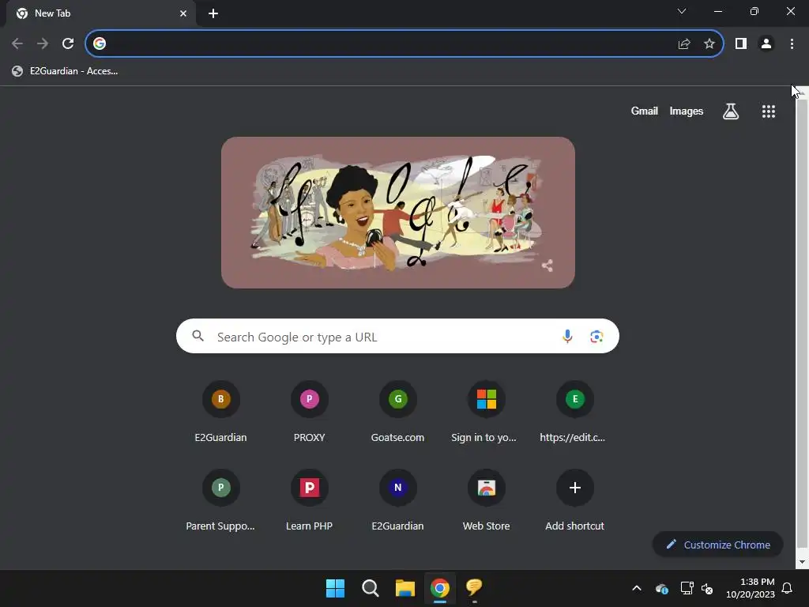Open clock and date 1:38 PM
809x607 pixels.
[x=751, y=588]
